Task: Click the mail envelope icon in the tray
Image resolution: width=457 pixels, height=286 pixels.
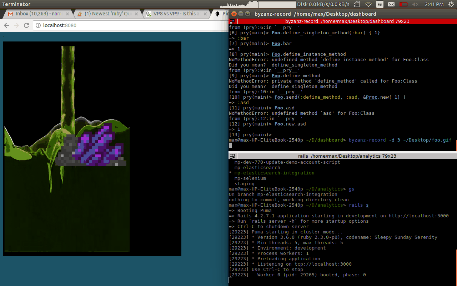Action: (x=392, y=4)
